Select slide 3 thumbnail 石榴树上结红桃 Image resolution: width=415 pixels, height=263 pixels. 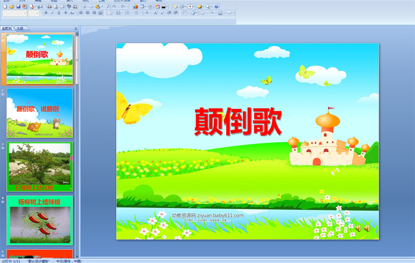[40, 167]
